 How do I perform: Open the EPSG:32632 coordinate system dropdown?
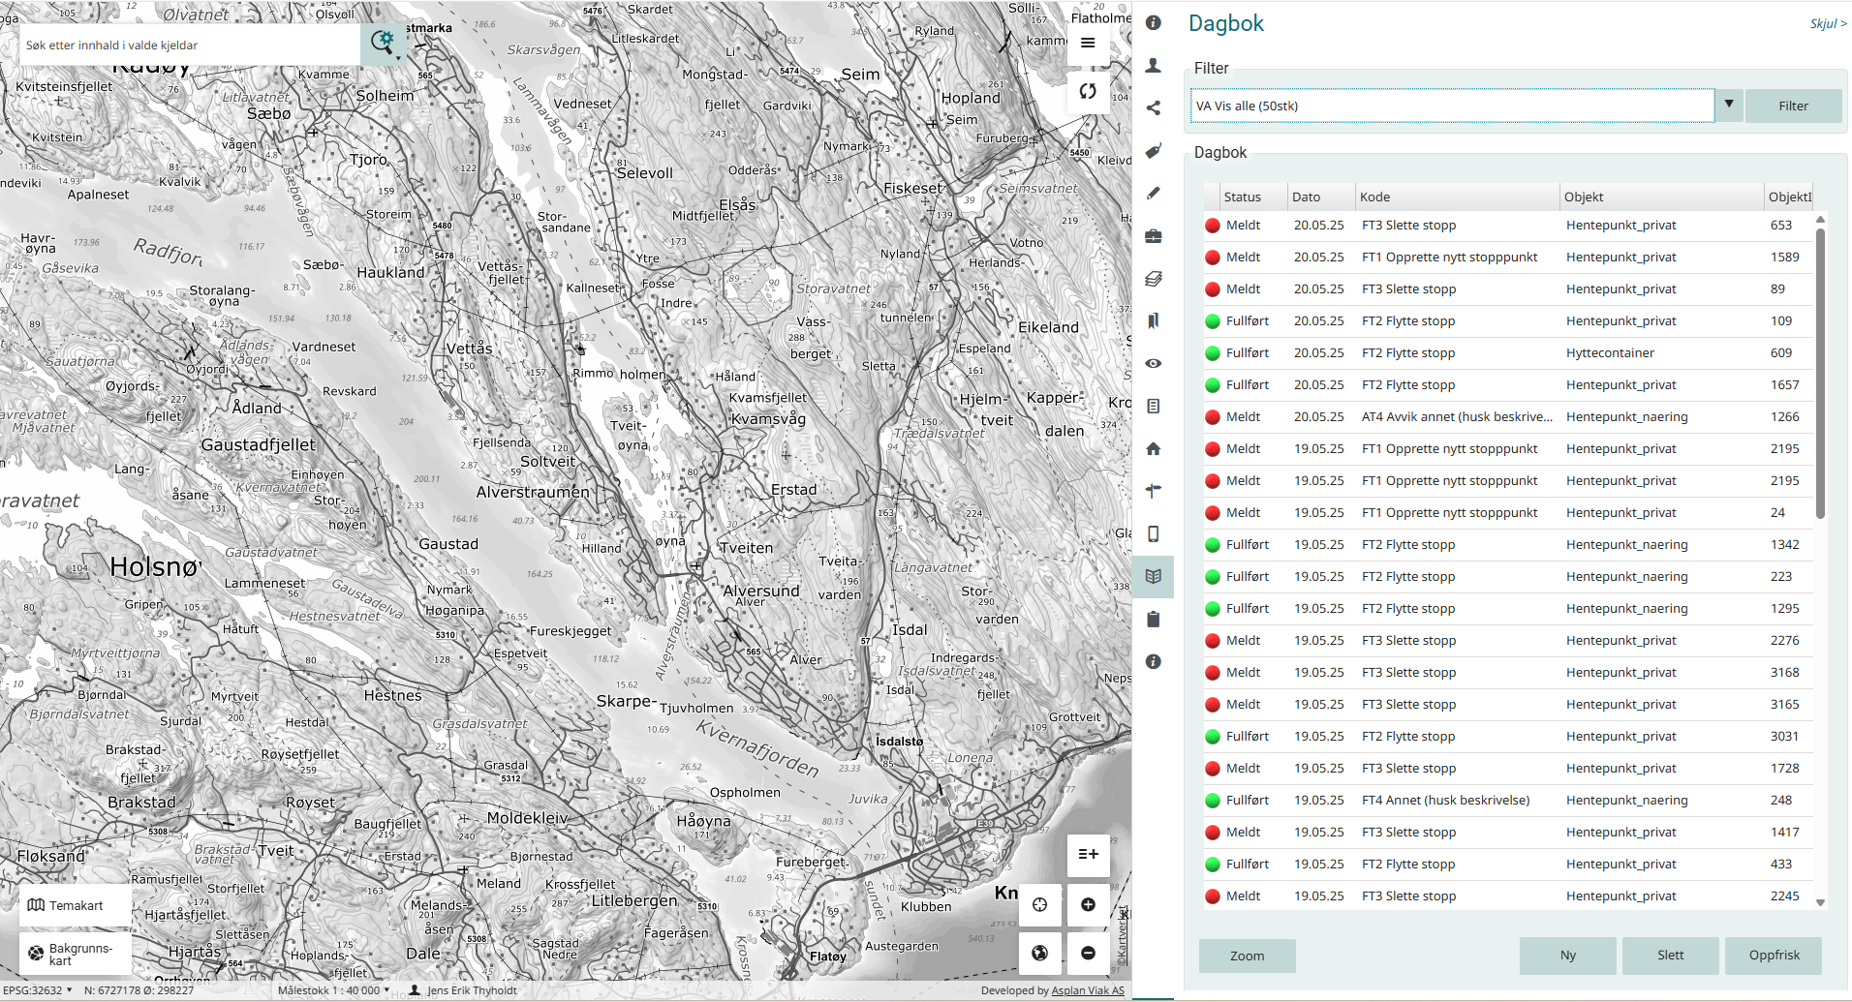38,990
